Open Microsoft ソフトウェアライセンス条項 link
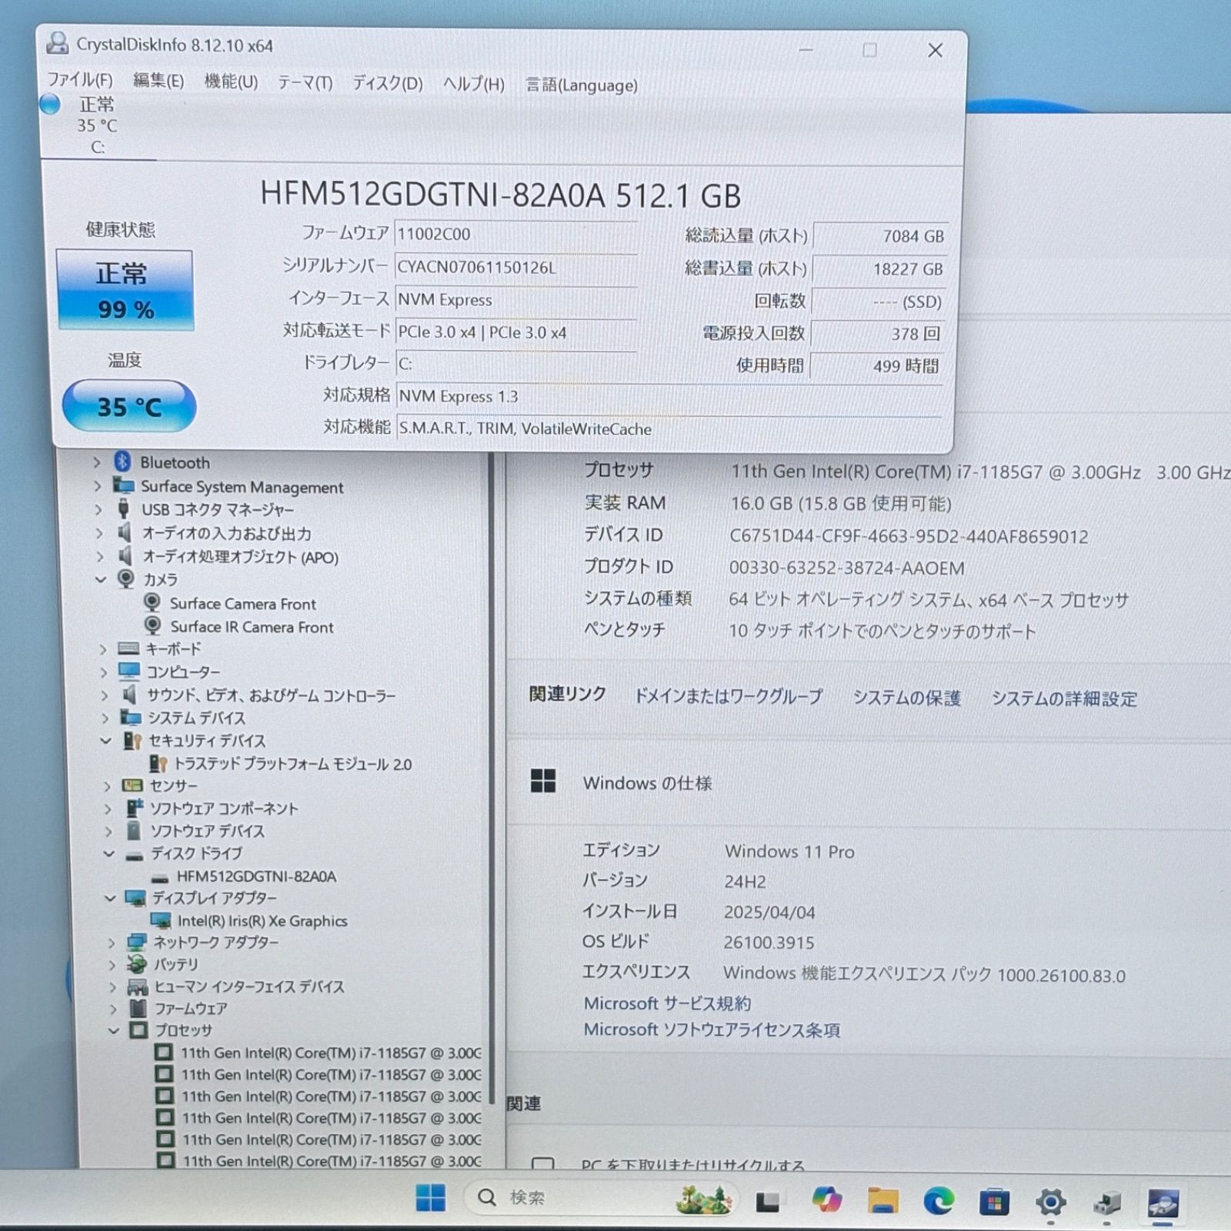Viewport: 1231px width, 1231px height. click(x=712, y=1029)
